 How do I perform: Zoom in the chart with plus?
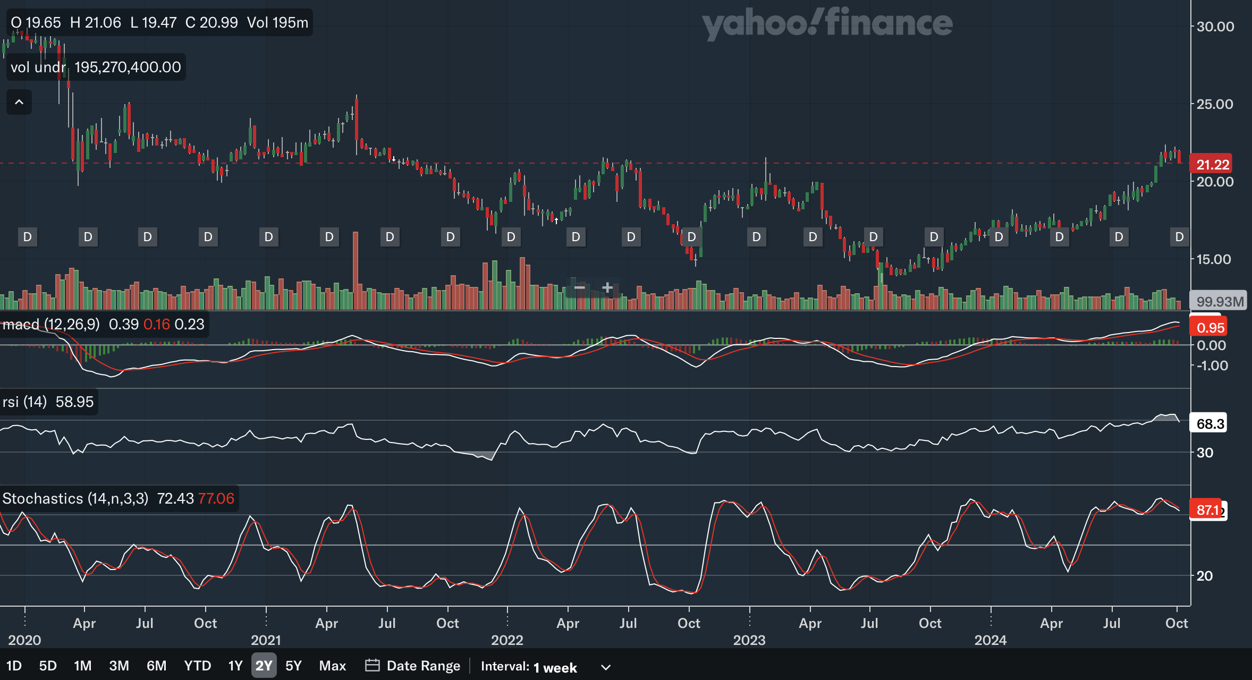(607, 288)
